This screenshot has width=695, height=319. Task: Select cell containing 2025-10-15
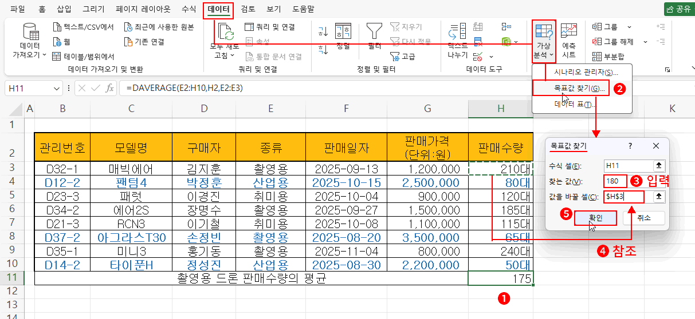coord(346,183)
